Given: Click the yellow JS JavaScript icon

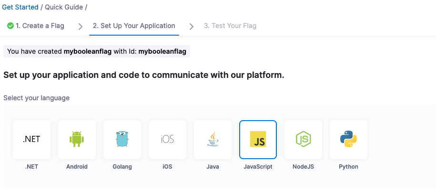Looking at the screenshot, I should (x=258, y=139).
